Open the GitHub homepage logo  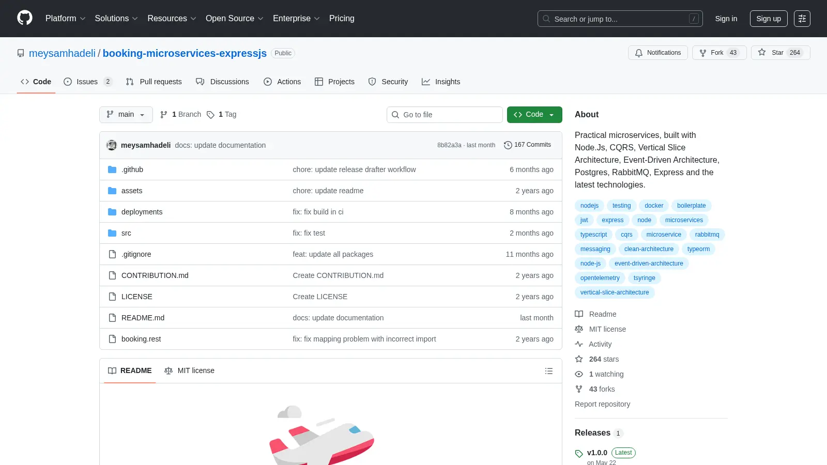(x=25, y=18)
